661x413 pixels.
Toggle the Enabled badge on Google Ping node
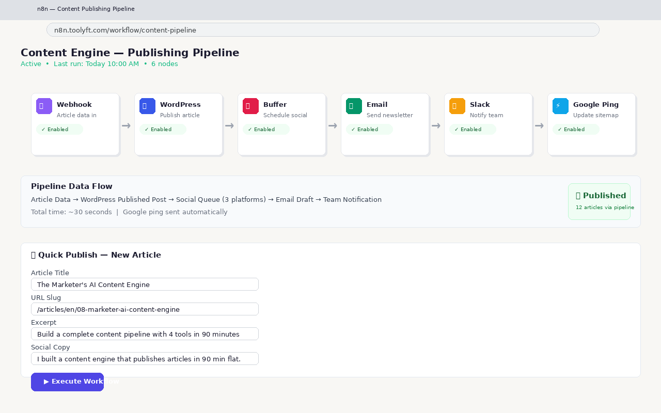tap(576, 129)
